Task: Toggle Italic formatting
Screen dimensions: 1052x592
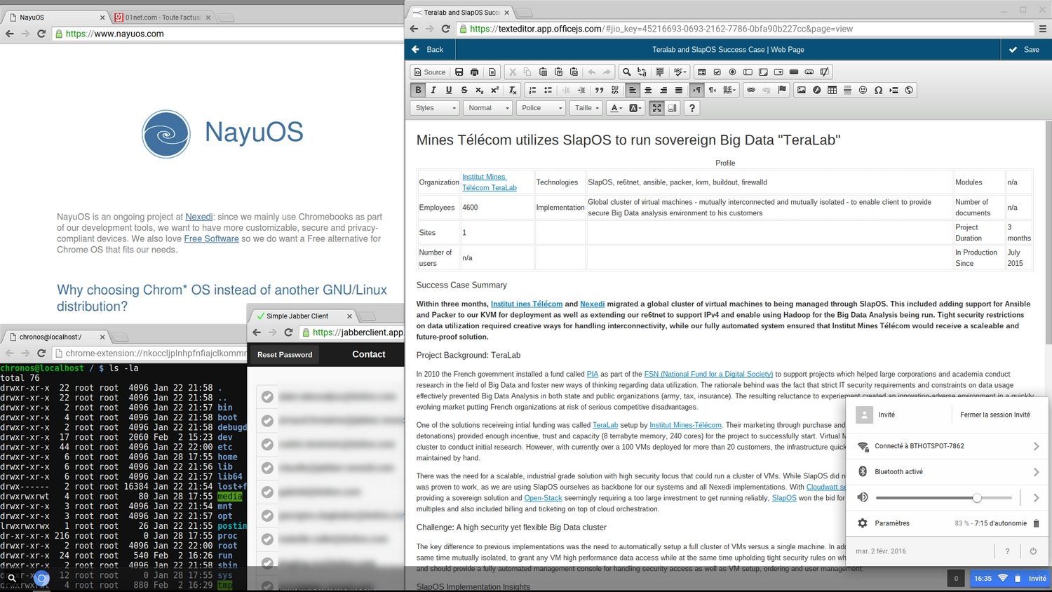Action: [x=433, y=90]
